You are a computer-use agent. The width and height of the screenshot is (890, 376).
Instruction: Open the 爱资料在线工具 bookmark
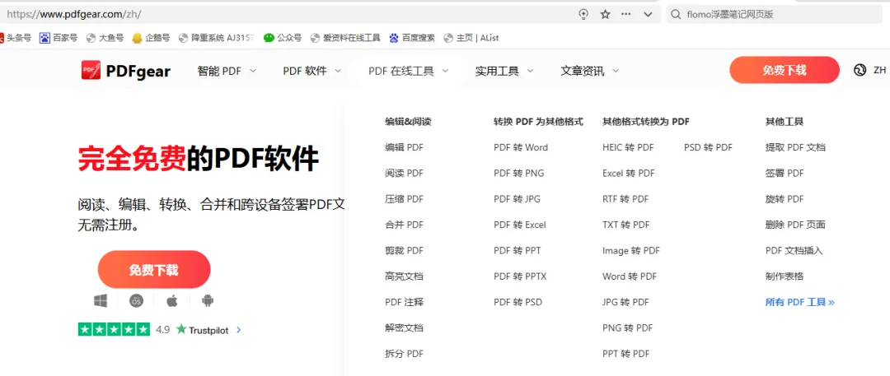(x=345, y=38)
